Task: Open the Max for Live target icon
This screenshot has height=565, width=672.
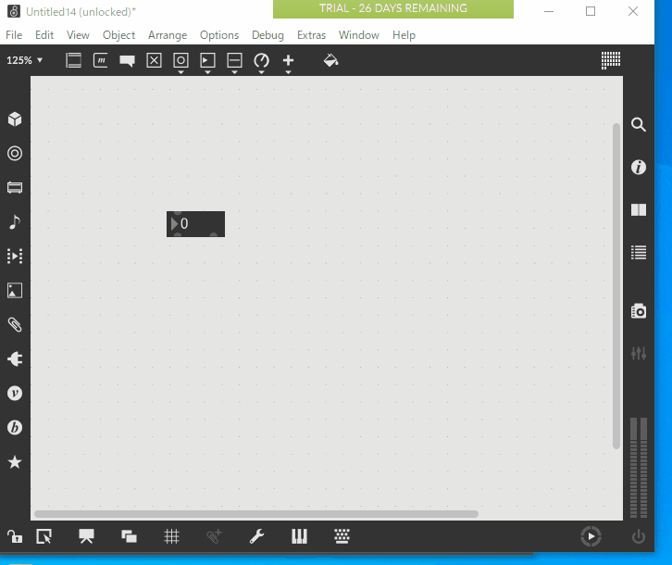Action: coord(15,153)
